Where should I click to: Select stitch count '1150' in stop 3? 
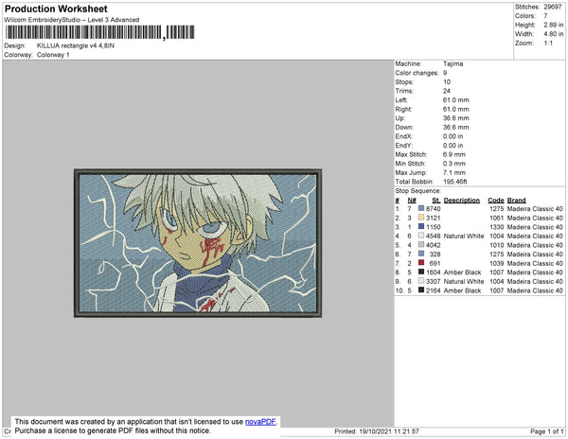pos(434,227)
